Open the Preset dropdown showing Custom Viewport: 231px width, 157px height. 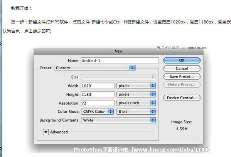pos(94,68)
